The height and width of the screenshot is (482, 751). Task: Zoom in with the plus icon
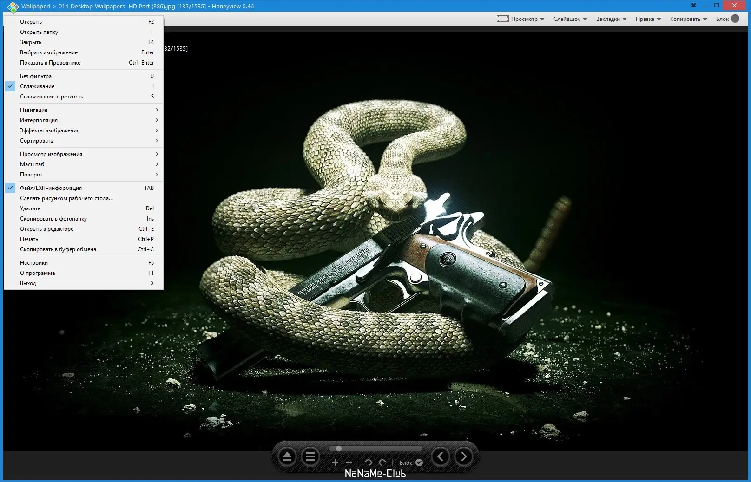tap(335, 462)
